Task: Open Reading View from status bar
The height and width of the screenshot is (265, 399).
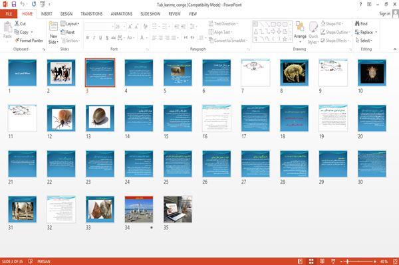Action: tap(322, 261)
